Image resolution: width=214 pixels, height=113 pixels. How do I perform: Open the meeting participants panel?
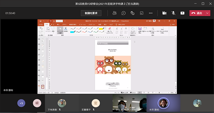point(115,13)
